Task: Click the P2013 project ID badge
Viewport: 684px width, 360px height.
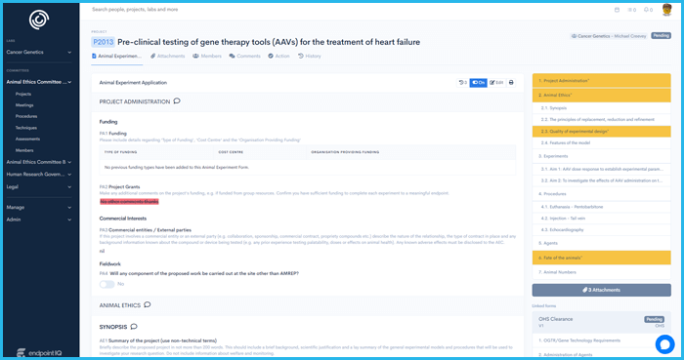Action: tap(103, 42)
